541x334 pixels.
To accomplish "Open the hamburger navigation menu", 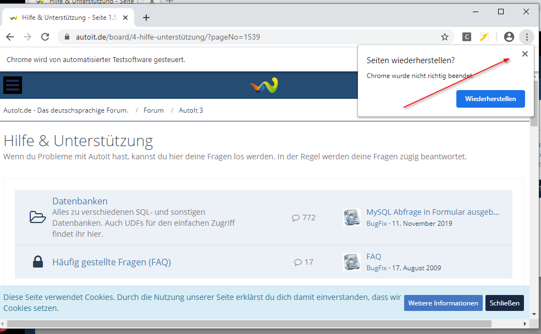I will point(13,85).
